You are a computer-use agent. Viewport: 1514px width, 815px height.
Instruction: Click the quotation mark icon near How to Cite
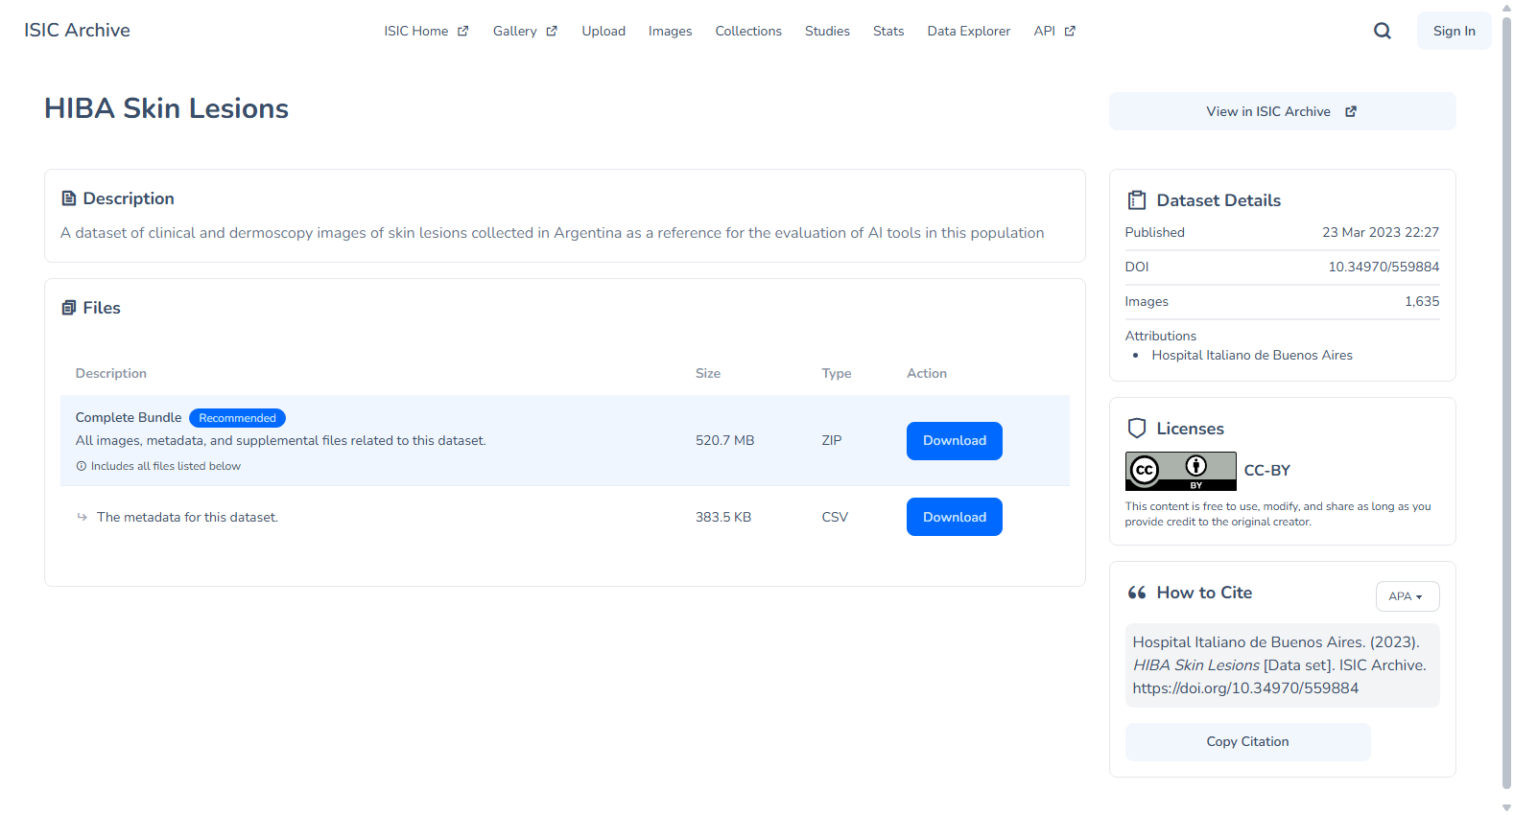tap(1137, 593)
